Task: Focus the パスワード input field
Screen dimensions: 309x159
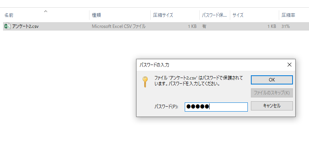Action: tap(216, 107)
